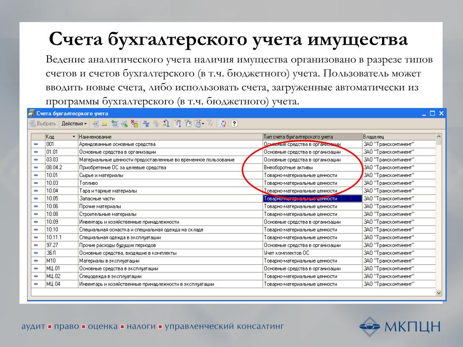
Task: Click the edit current item pencil icon
Action: click(124, 123)
